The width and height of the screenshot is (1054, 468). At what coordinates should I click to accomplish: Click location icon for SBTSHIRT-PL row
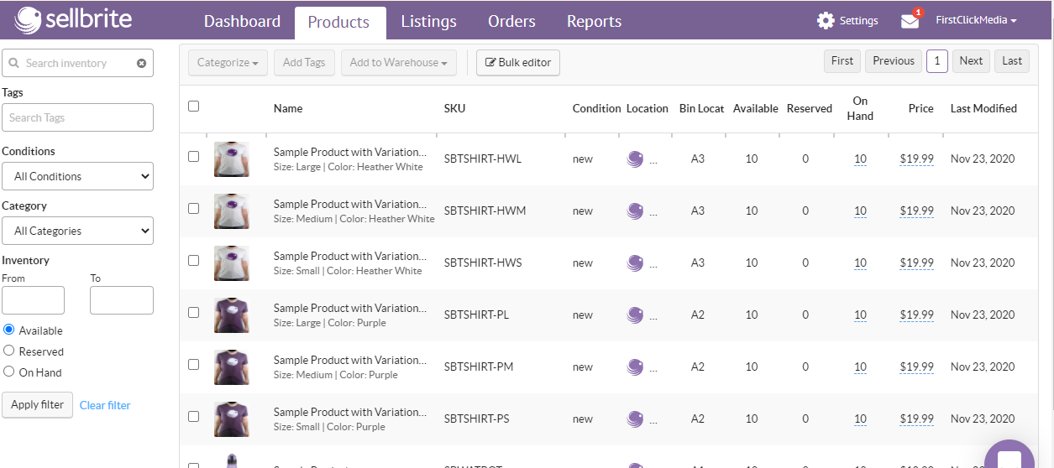click(635, 315)
